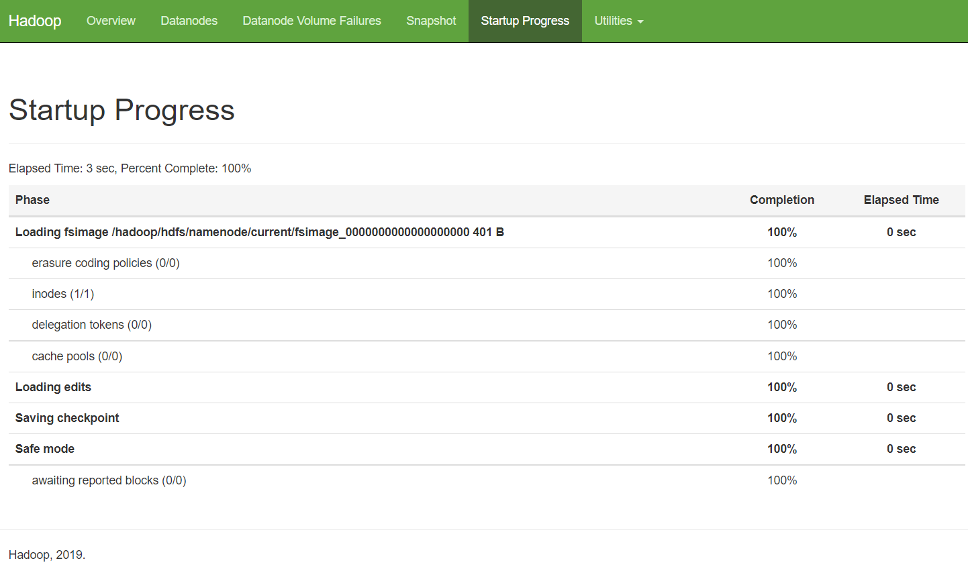968x577 pixels.
Task: Click the awaiting reported blocks entry
Action: coord(109,480)
